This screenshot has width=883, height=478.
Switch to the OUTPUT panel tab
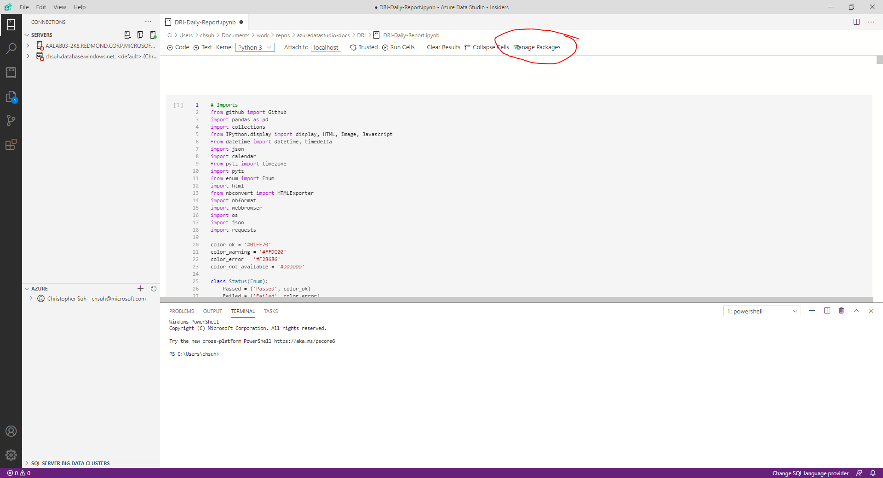pos(212,311)
